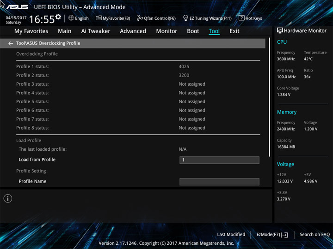Click the Profile Setting section heading
The height and width of the screenshot is (249, 333).
point(31,171)
